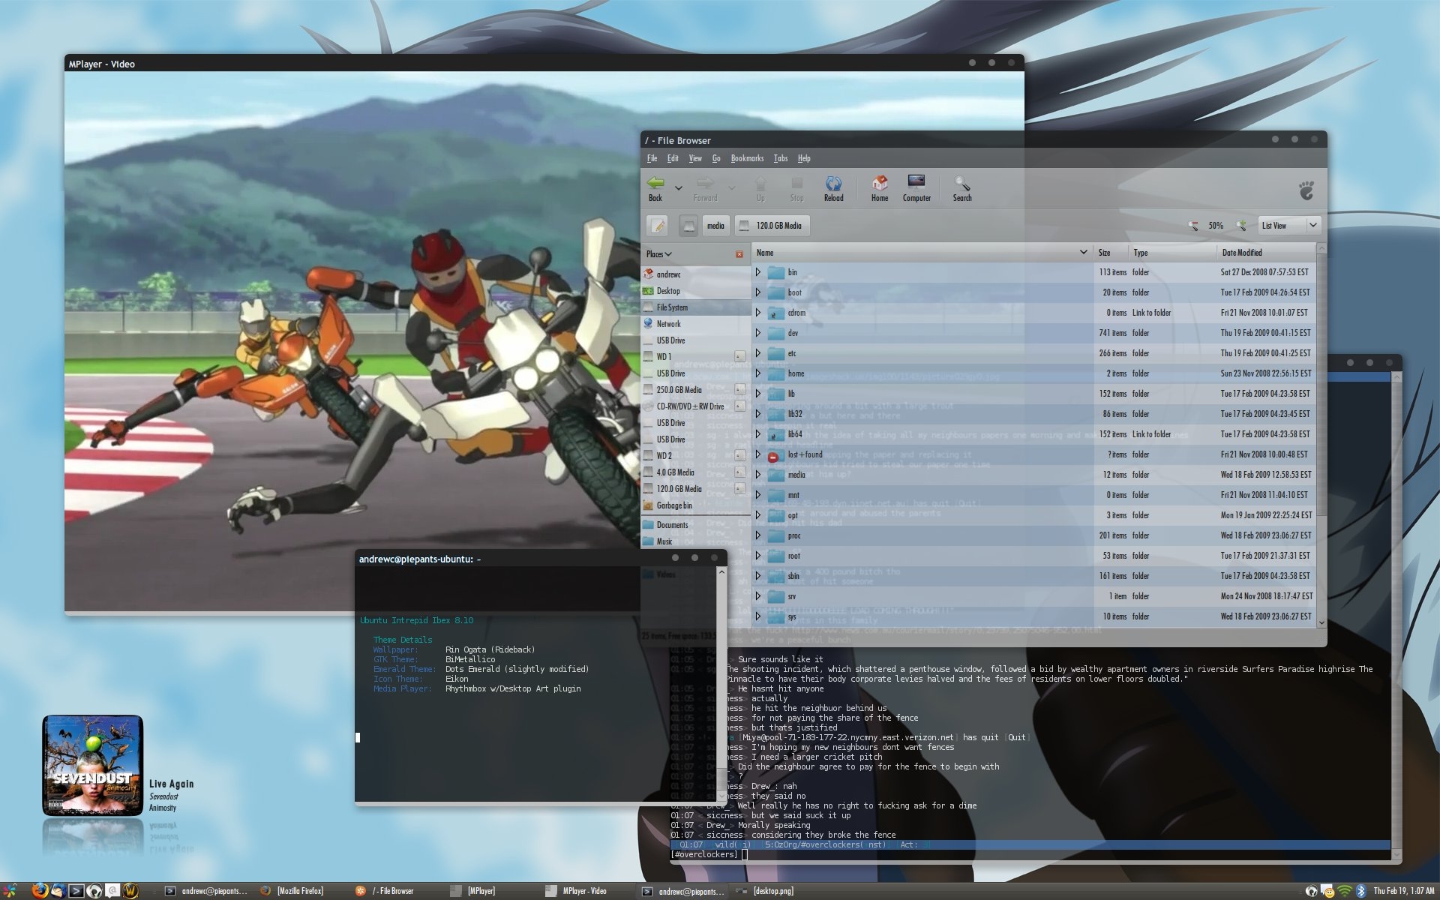Open the Search tool in File Browser

pyautogui.click(x=962, y=188)
